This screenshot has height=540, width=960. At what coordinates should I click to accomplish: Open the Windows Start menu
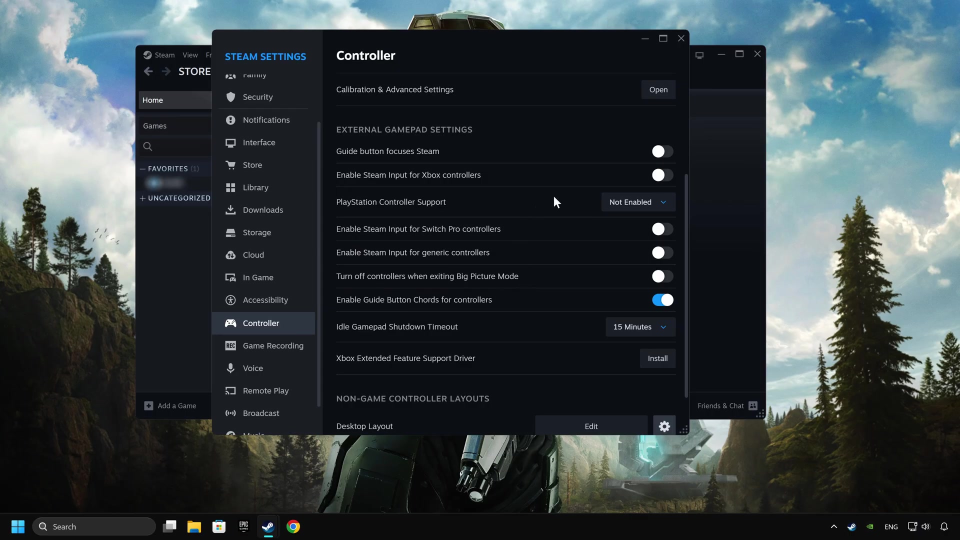18,526
